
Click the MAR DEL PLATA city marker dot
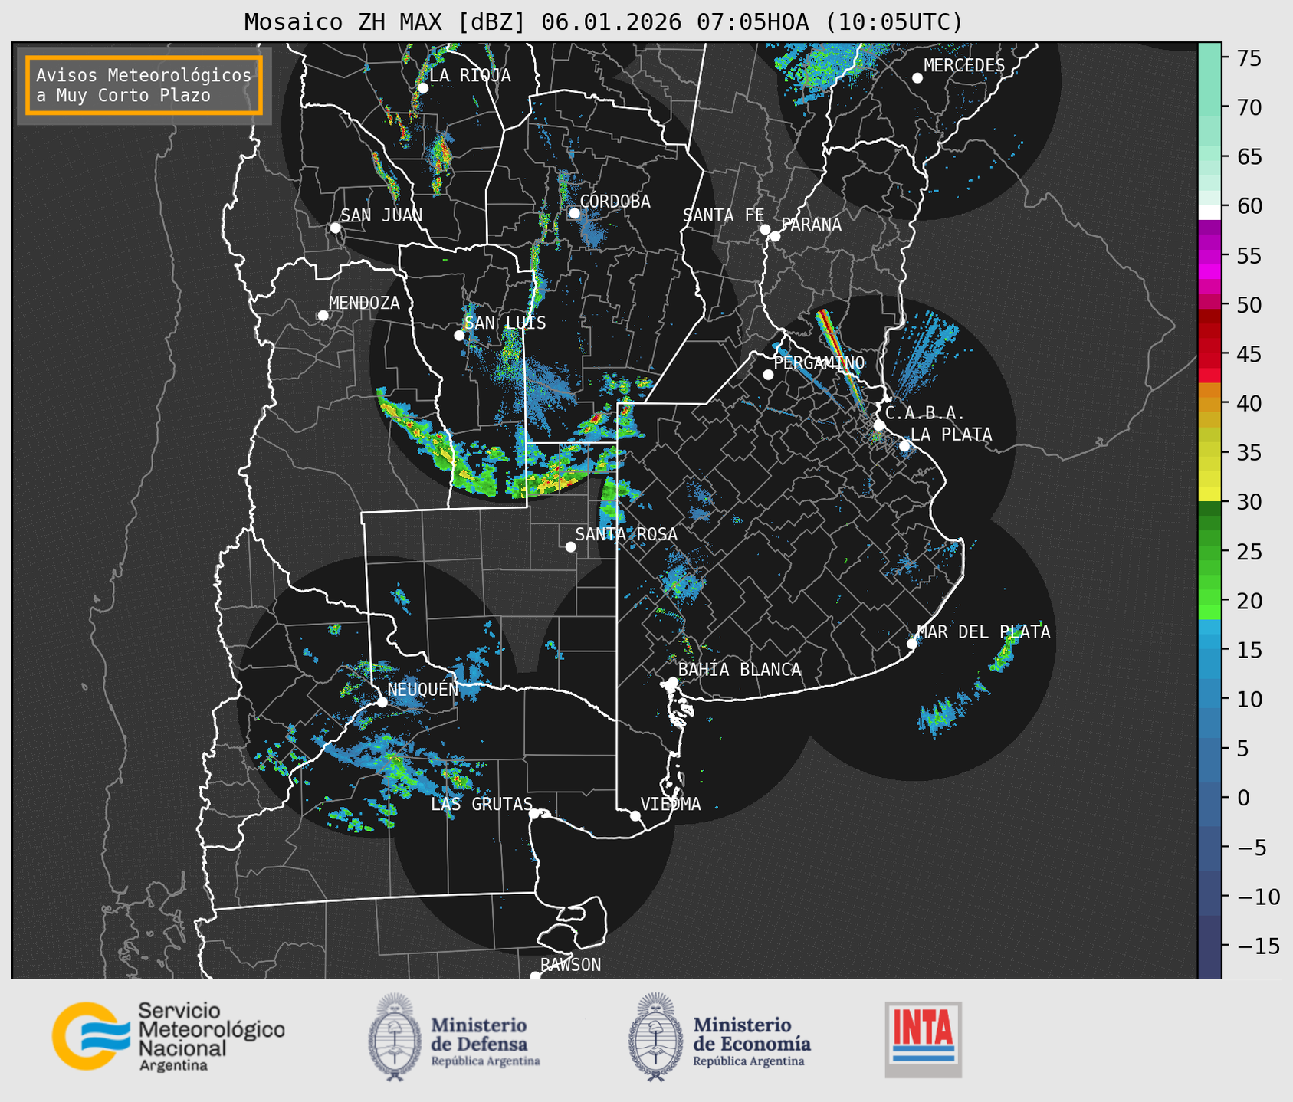(x=912, y=644)
